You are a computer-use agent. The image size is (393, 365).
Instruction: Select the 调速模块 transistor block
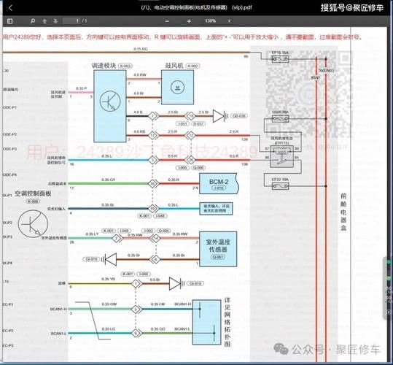tap(110, 106)
